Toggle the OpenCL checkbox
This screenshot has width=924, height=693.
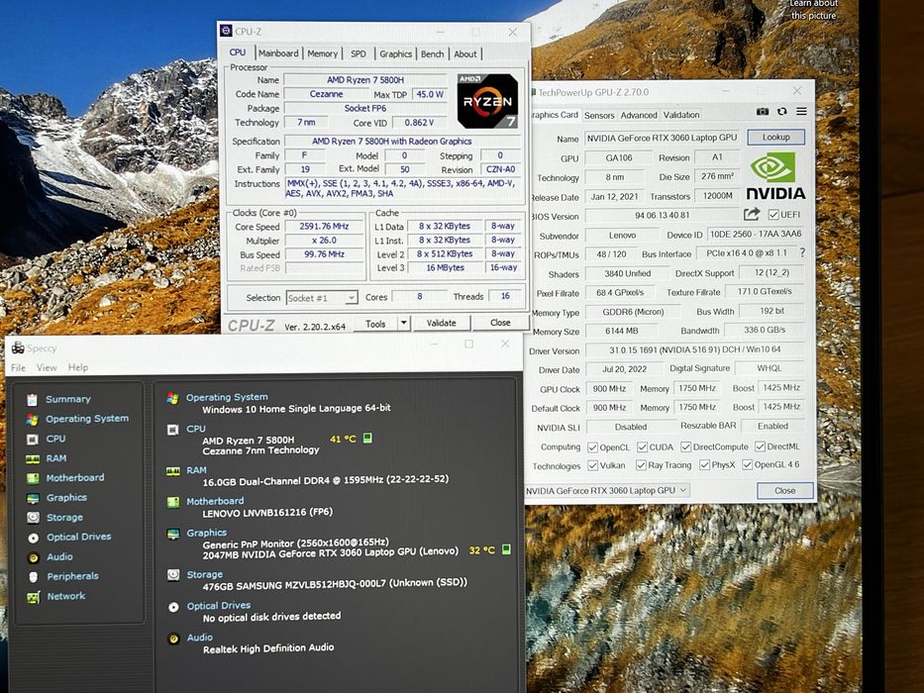click(x=592, y=447)
